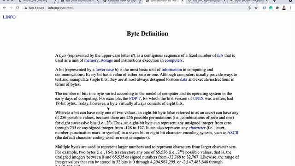Open the storage link
Screen dimensions: 295x166
[106, 60]
